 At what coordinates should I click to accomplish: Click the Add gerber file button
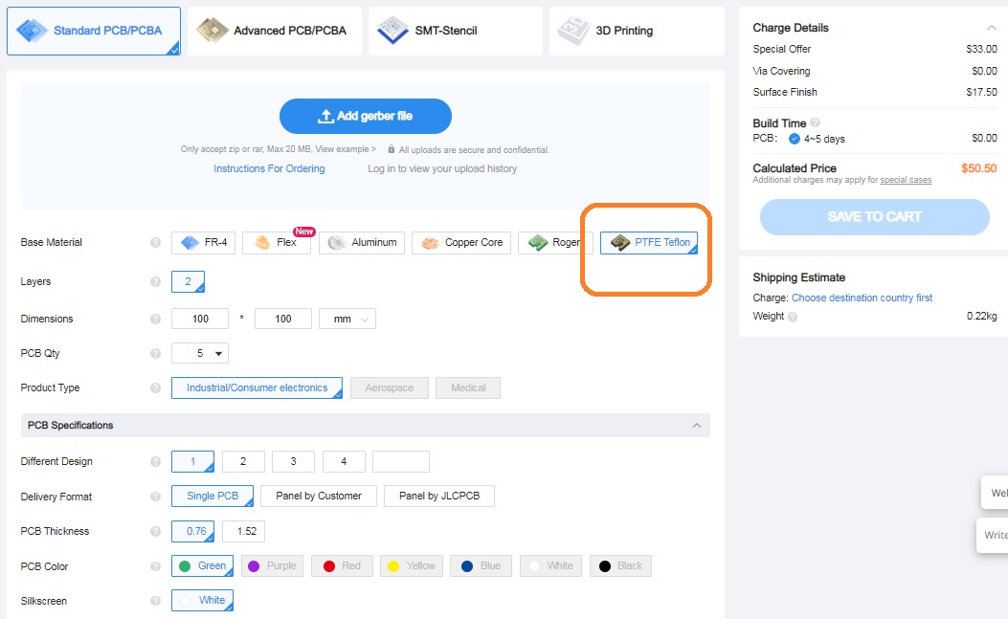pos(366,116)
